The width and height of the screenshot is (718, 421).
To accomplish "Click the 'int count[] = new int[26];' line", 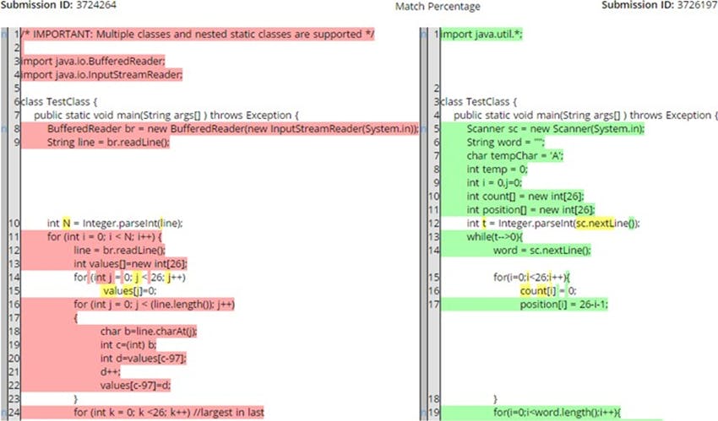I will click(525, 196).
